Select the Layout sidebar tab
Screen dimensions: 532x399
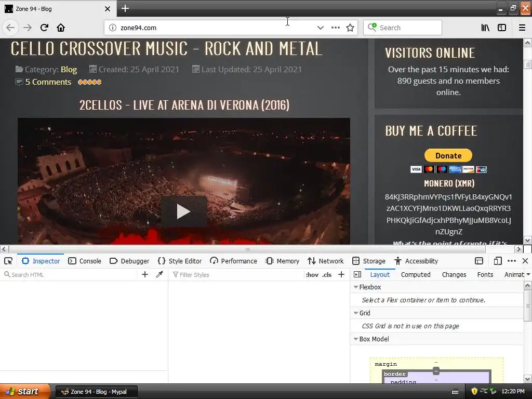click(x=380, y=274)
